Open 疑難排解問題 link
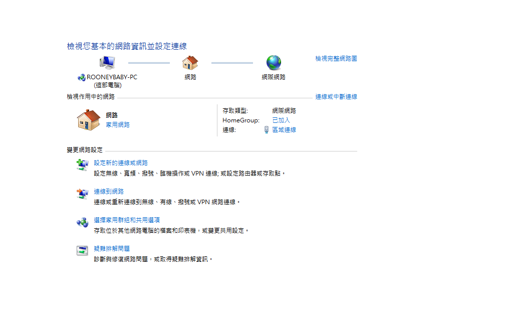Screen dimensions: 505x316 (x=112, y=249)
